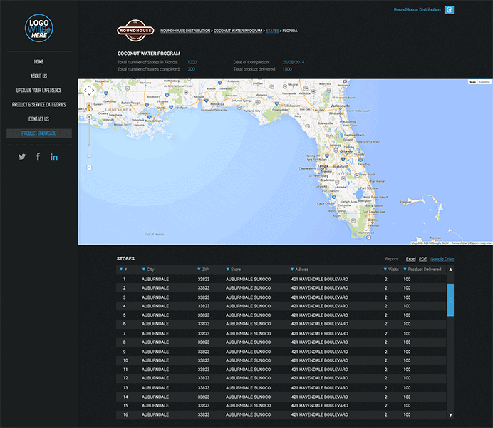493x428 pixels.
Task: Select the vizits value in row 14
Action: pyautogui.click(x=386, y=397)
